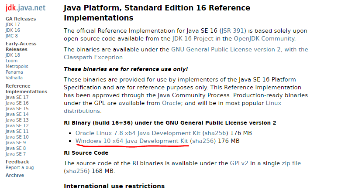Follow the JDK 16 Project link
362x190 pixels.
(x=193, y=39)
